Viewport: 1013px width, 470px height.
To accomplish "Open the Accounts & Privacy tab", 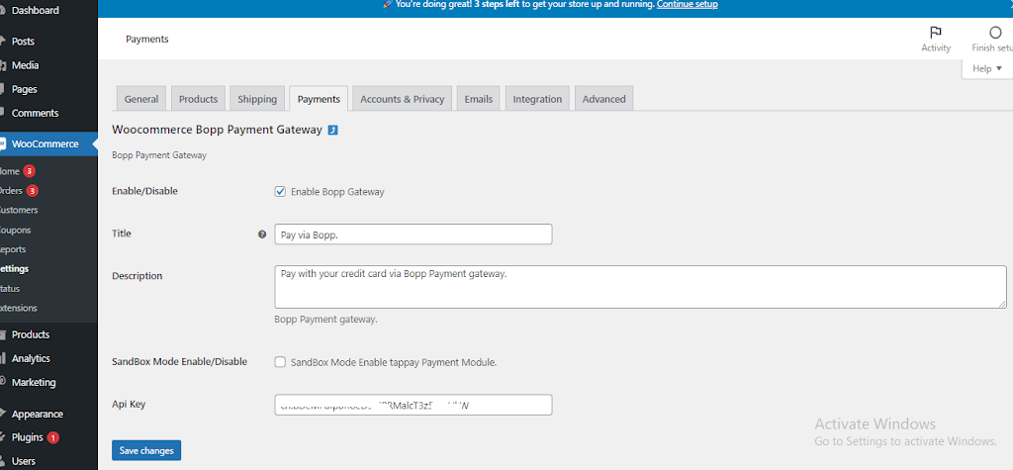I will pos(403,98).
